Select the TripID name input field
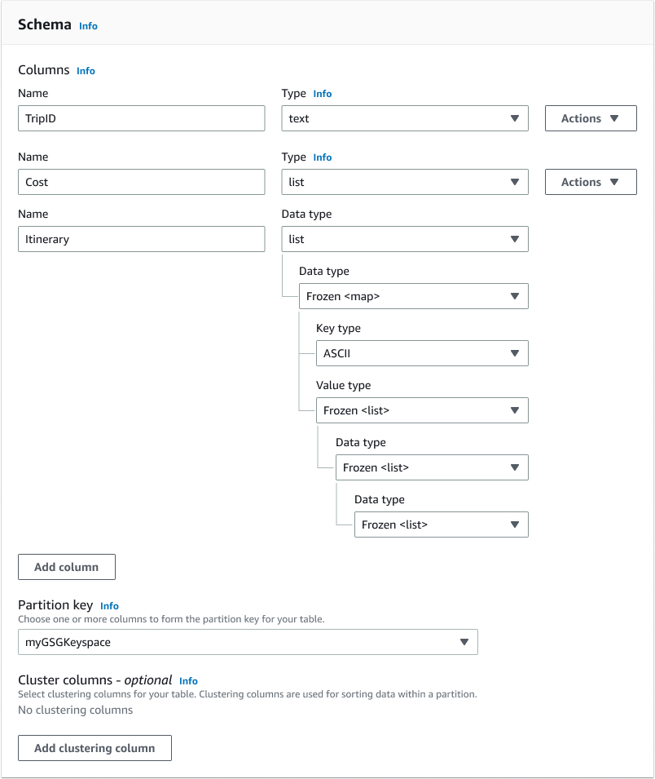The image size is (655, 779). point(141,118)
